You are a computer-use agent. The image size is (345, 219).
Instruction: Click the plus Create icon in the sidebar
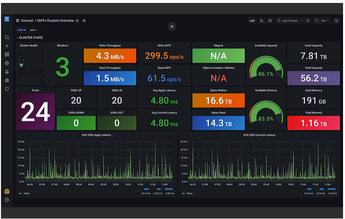(7, 46)
